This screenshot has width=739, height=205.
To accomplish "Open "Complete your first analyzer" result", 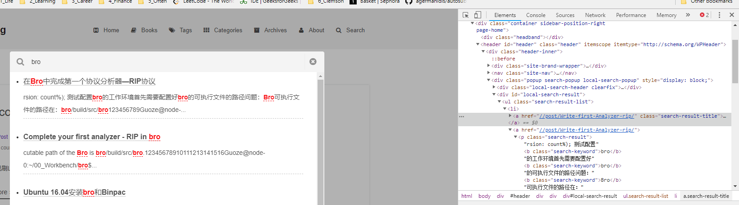I will coord(92,137).
